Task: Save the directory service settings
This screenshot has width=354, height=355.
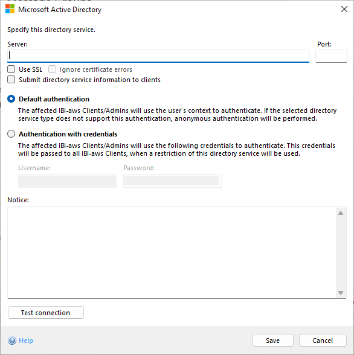Action: (x=273, y=341)
